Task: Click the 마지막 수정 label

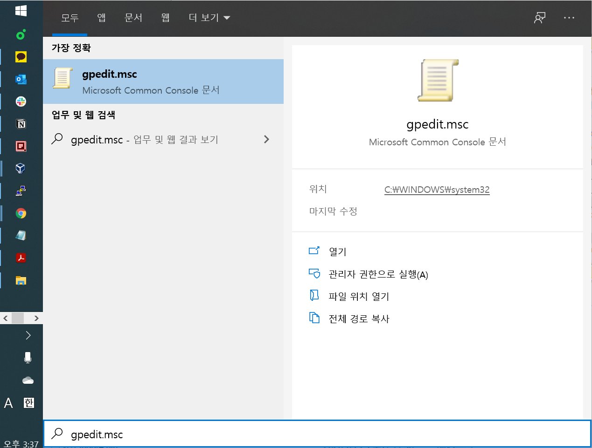Action: coord(333,211)
